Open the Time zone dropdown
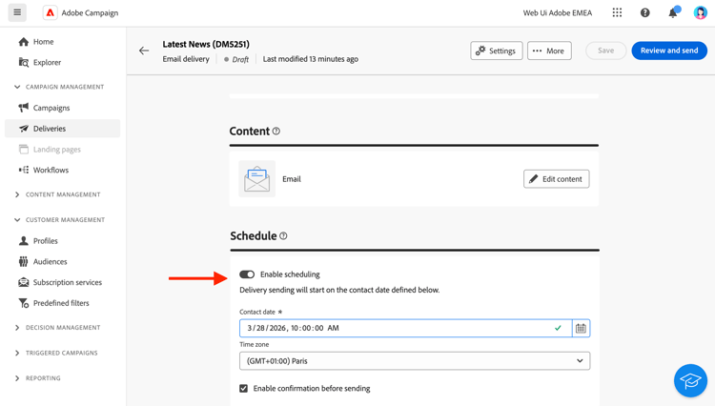The image size is (715, 406). [415, 361]
